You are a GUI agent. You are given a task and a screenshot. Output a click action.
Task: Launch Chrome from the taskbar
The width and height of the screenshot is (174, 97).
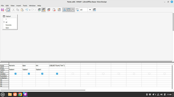pyautogui.click(x=20, y=94)
